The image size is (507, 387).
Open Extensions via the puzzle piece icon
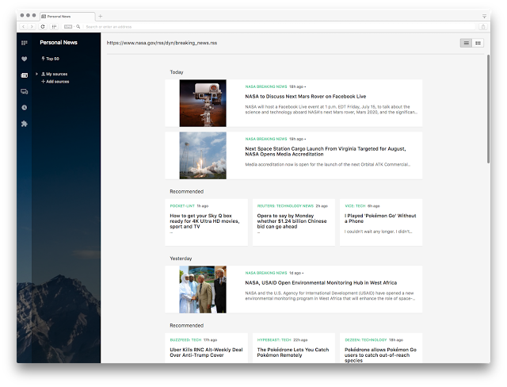point(25,124)
